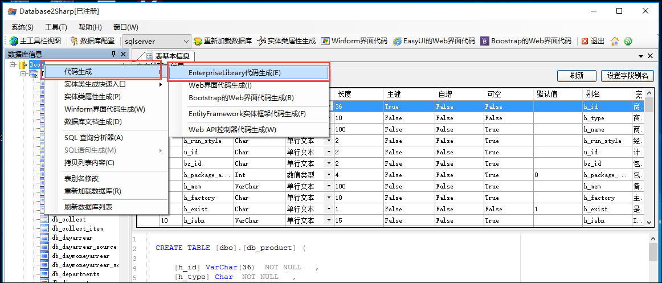Select db_departments table in tree
The height and width of the screenshot is (283, 662).
(x=76, y=274)
